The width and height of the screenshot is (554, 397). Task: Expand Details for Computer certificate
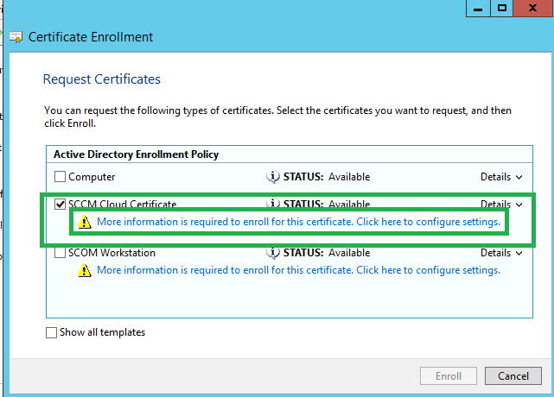(x=501, y=177)
